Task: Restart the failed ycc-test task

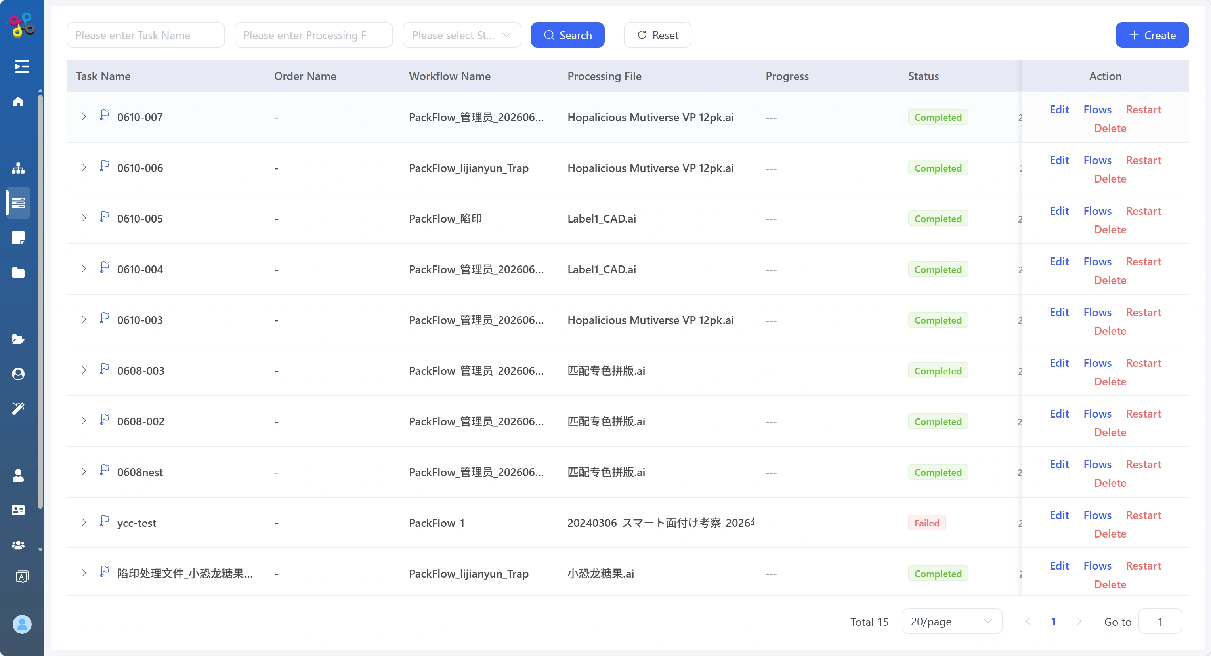Action: point(1143,515)
